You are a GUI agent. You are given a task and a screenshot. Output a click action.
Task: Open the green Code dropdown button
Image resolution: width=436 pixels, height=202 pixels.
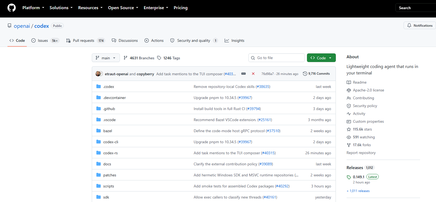(321, 58)
